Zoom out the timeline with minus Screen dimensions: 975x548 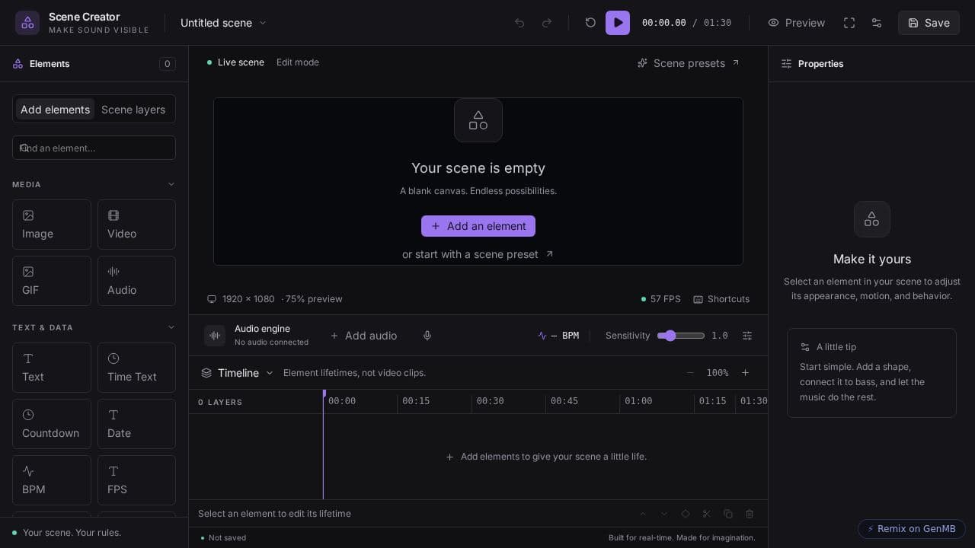pos(690,373)
